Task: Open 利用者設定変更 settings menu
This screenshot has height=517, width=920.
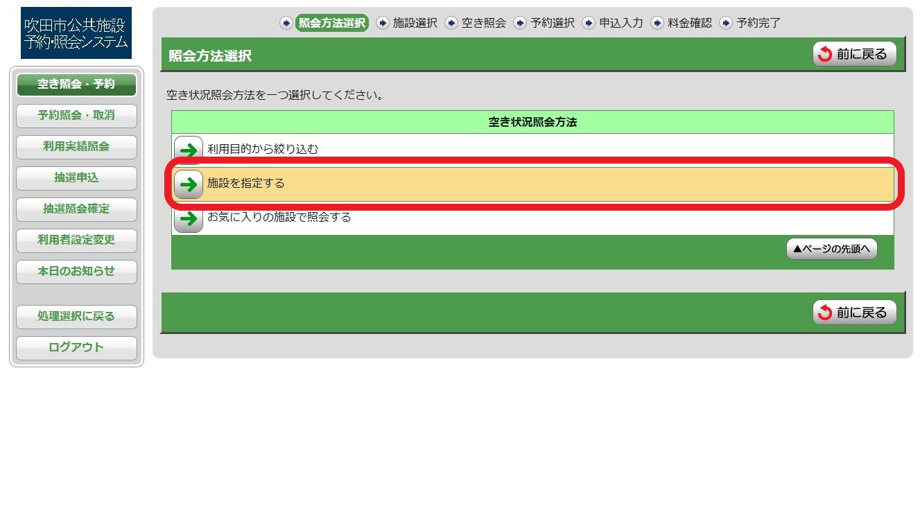Action: (x=76, y=240)
